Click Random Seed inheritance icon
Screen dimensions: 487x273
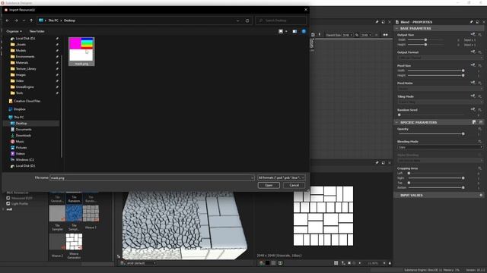click(x=473, y=109)
